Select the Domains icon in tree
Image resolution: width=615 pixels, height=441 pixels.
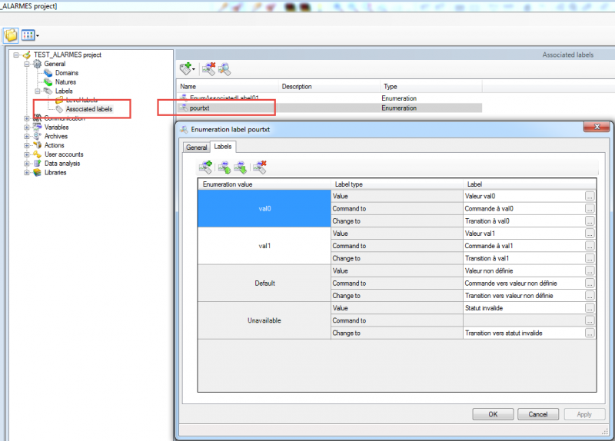(x=48, y=73)
